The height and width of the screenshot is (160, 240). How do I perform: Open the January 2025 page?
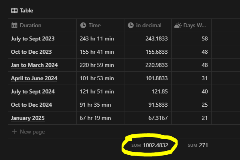pyautogui.click(x=28, y=118)
